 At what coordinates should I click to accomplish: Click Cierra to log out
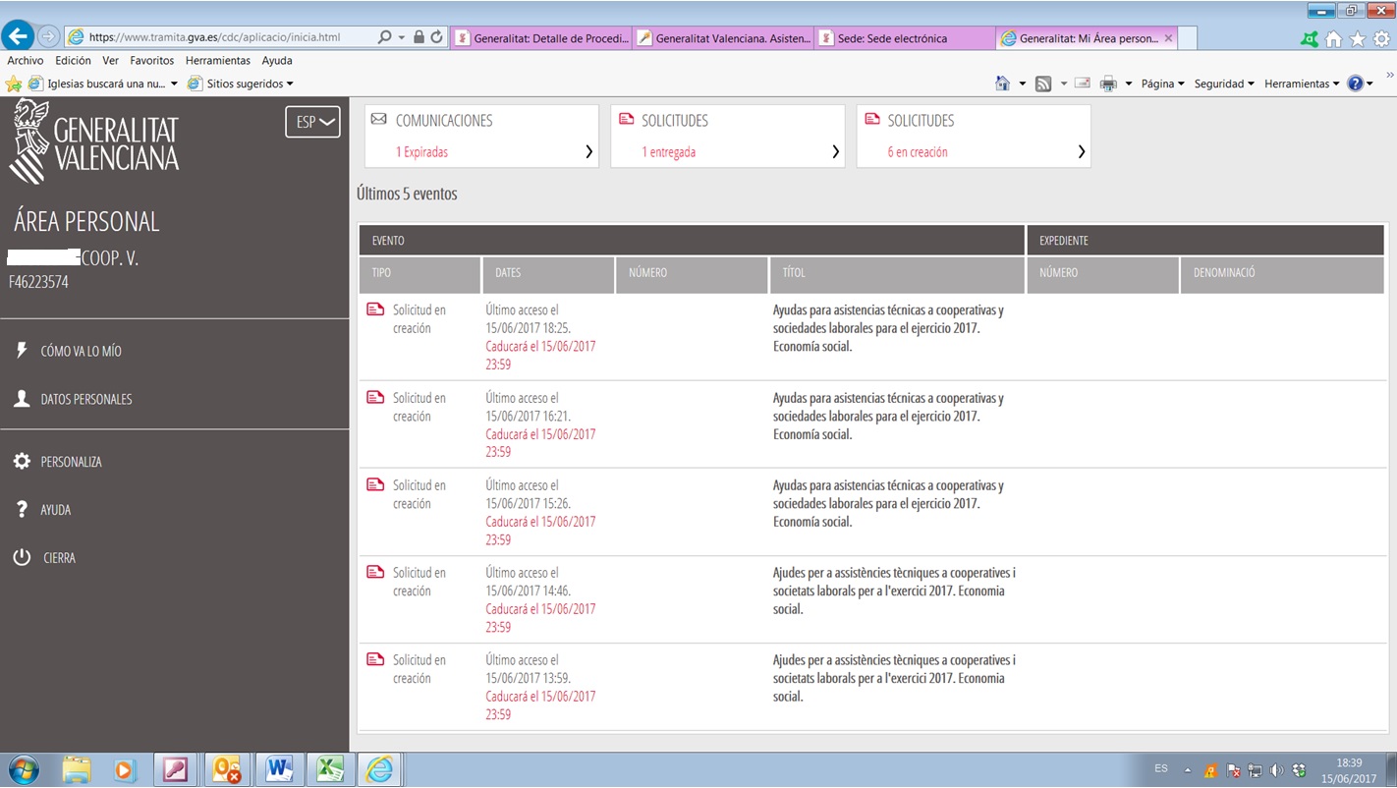(x=59, y=558)
